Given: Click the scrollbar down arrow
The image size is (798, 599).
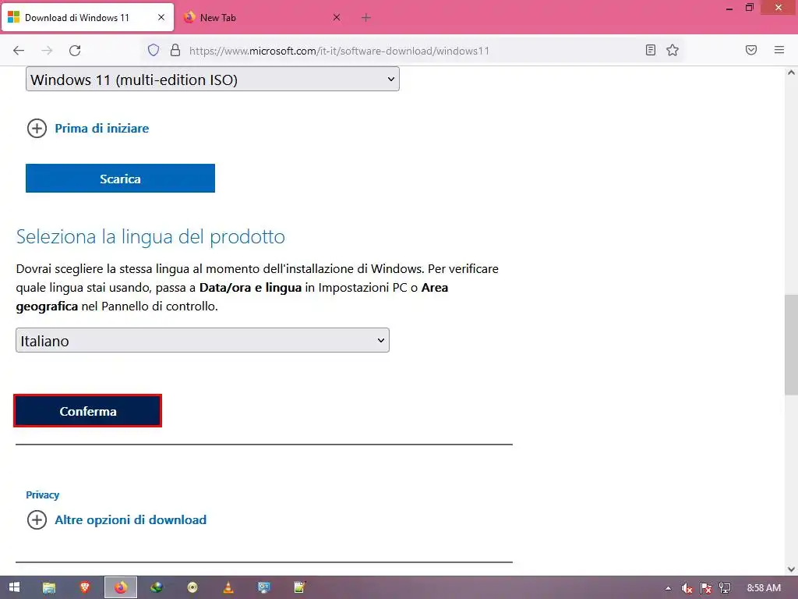Looking at the screenshot, I should [x=791, y=569].
